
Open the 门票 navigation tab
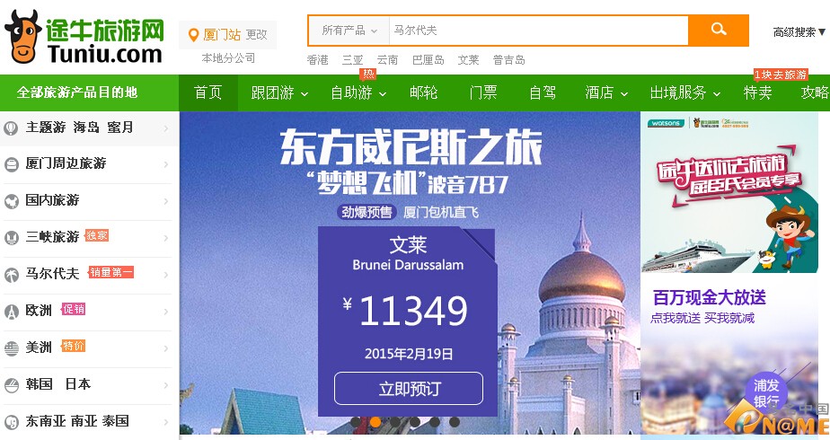click(x=482, y=93)
